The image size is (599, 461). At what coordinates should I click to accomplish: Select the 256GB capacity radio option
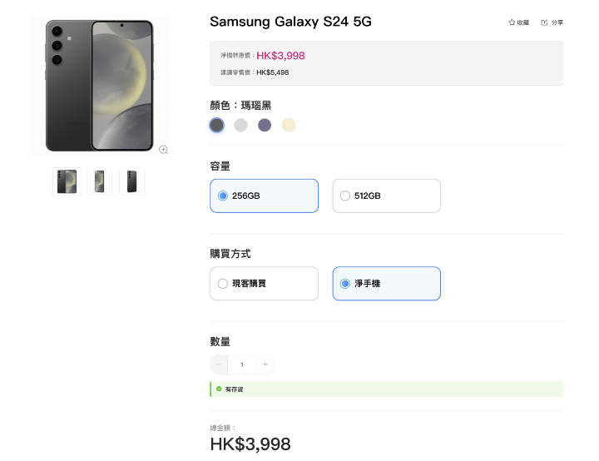point(264,196)
